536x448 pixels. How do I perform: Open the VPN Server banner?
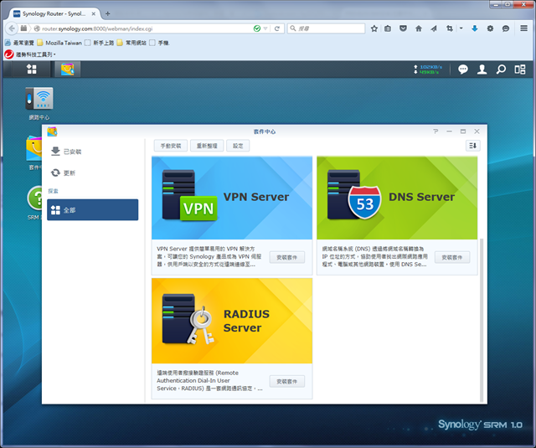point(232,198)
